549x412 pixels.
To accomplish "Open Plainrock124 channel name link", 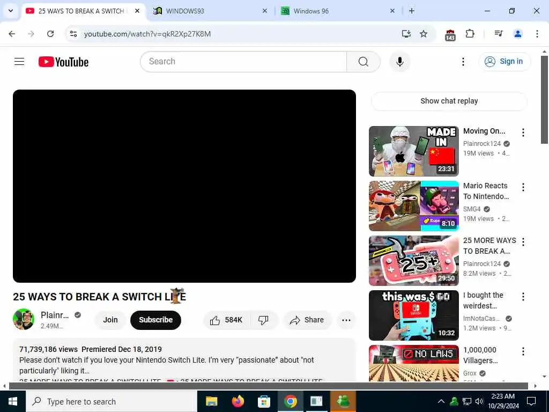I will pos(55,315).
